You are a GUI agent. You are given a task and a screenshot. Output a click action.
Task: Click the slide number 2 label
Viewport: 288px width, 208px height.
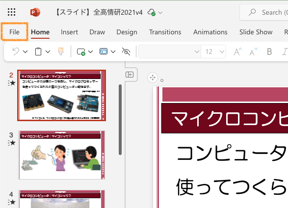click(x=11, y=75)
